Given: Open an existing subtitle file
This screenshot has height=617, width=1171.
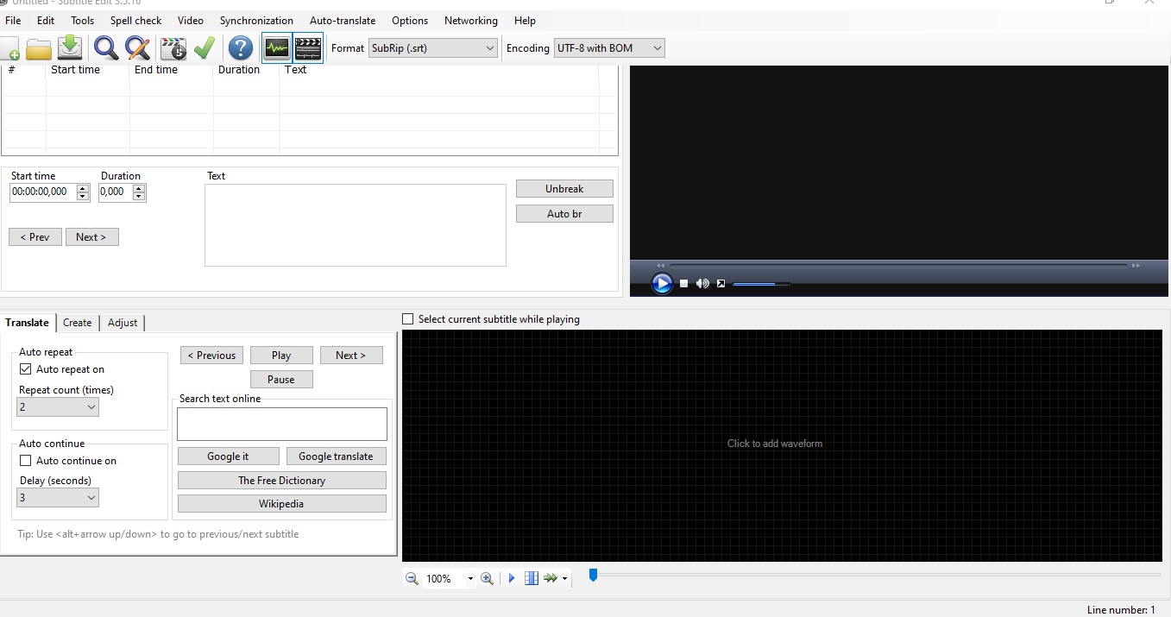Looking at the screenshot, I should pos(38,48).
